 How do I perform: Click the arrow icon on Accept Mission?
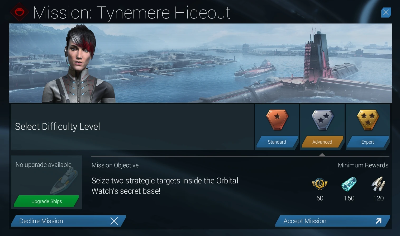click(379, 221)
